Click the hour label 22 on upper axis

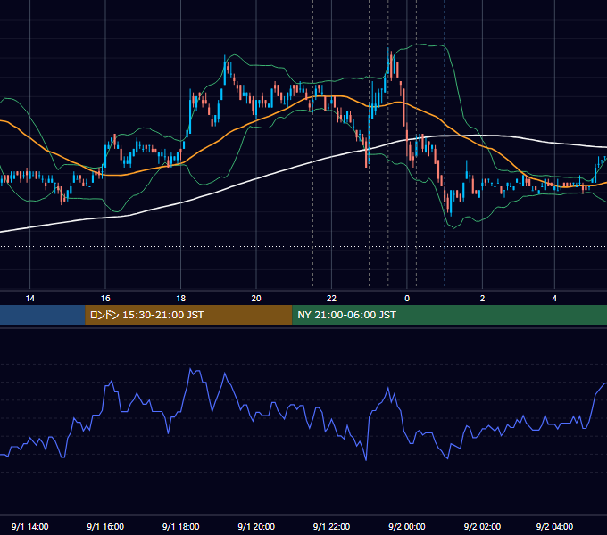coord(331,299)
